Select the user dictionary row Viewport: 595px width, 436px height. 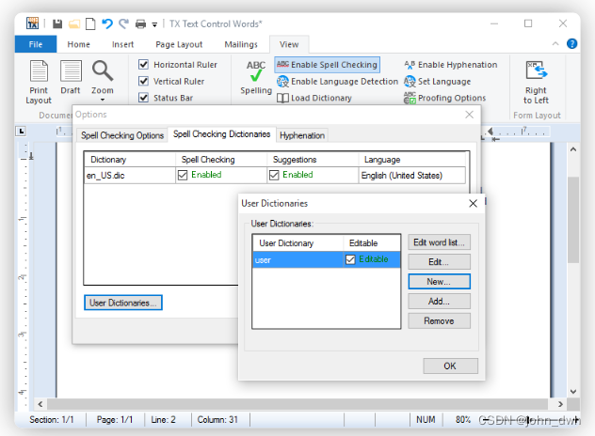point(327,259)
